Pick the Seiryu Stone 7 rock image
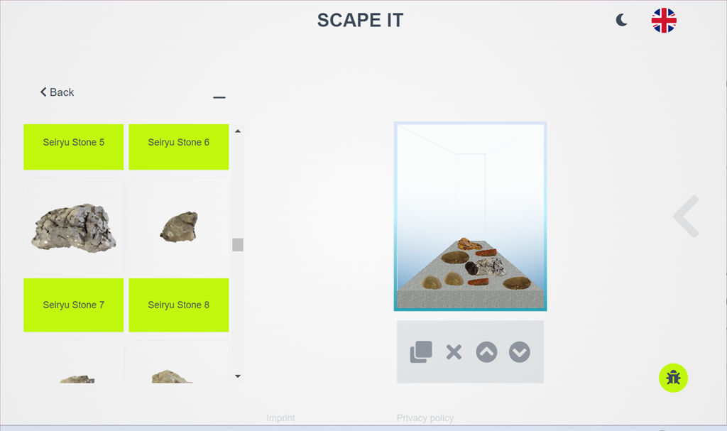 (x=74, y=228)
